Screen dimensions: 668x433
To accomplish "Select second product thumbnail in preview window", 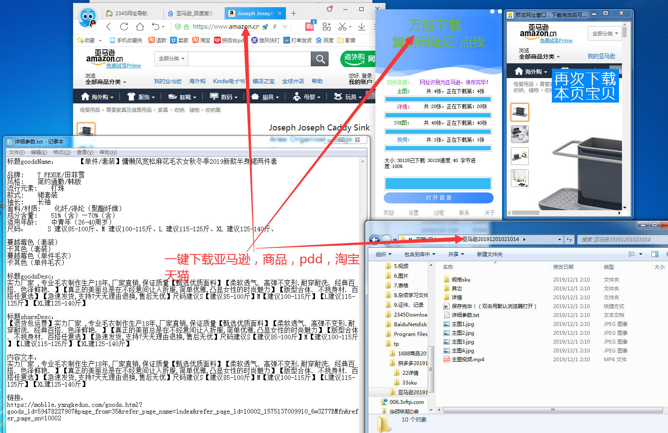I will click(520, 134).
